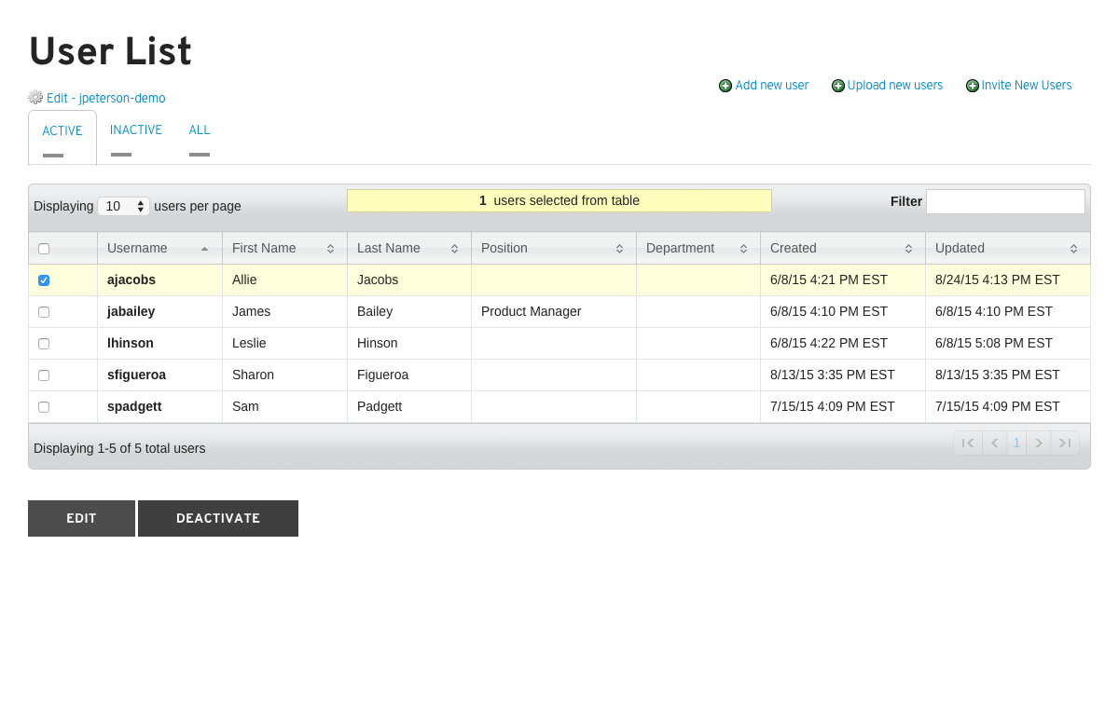The image size is (1119, 709).
Task: Click the plus icon beside Invite New Users
Action: point(974,85)
